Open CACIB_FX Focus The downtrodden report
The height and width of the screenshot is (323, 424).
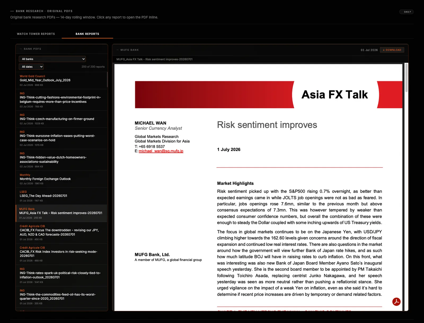[x=61, y=233]
